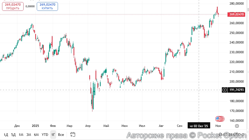Choose the YTD range option
Viewport: 249px width, 140px height.
coord(45,135)
